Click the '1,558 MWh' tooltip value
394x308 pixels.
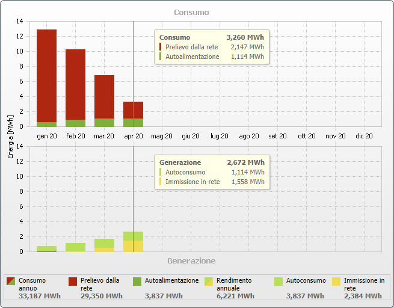[248, 182]
